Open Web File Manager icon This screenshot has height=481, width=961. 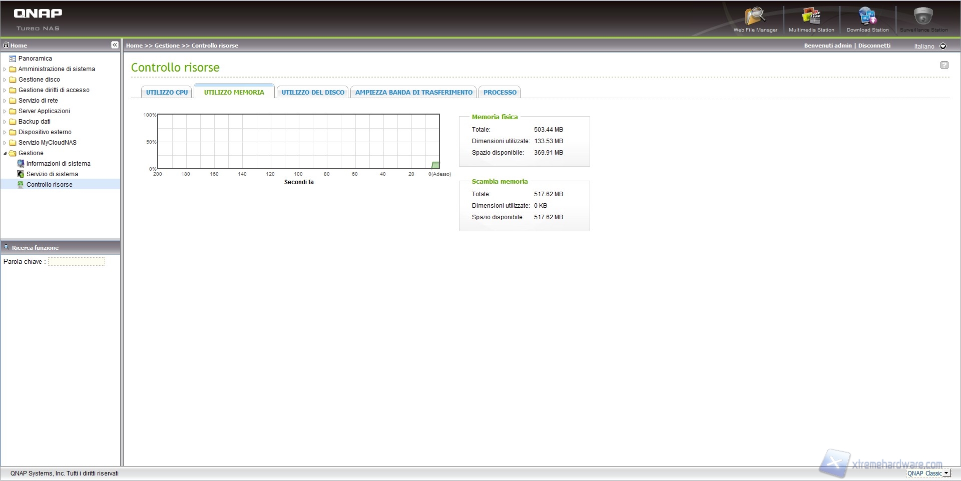(755, 17)
